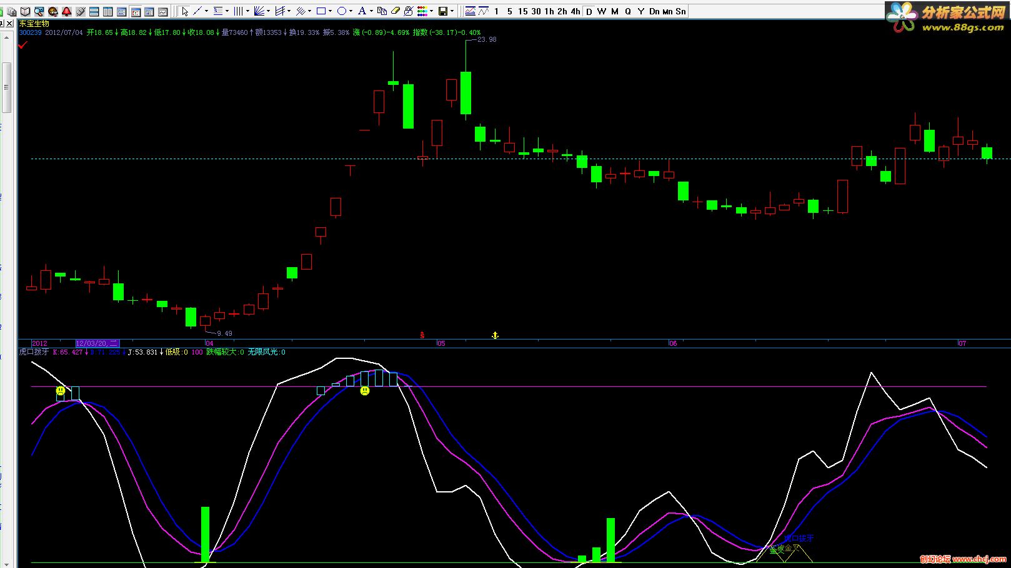Select the eraser tool
This screenshot has height=568, width=1011.
(395, 11)
